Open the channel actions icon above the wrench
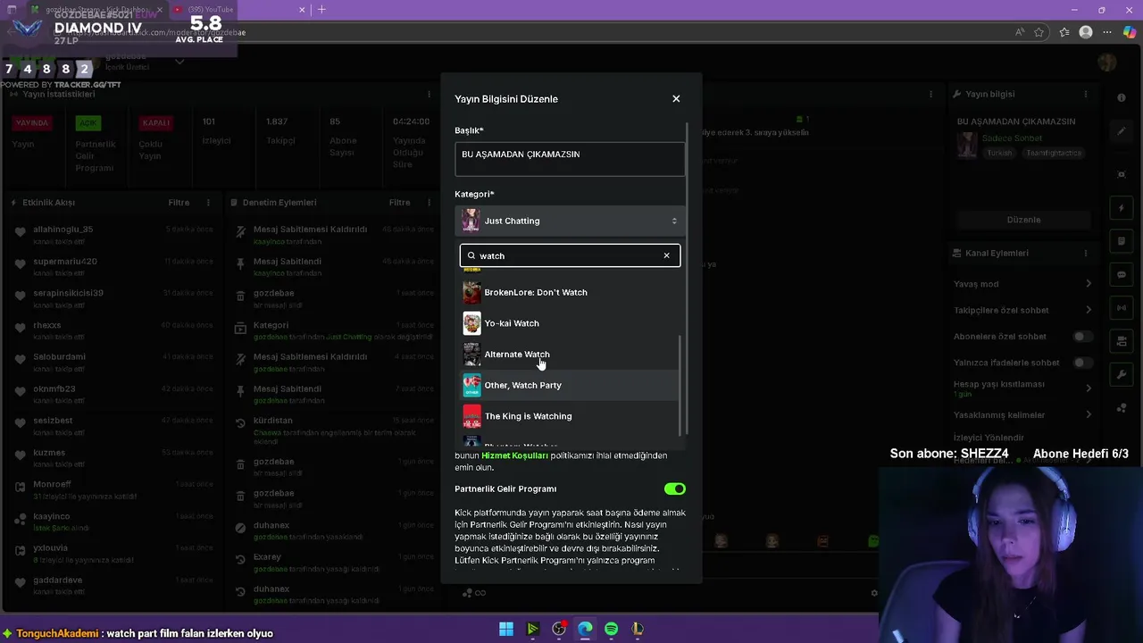 [x=1122, y=341]
